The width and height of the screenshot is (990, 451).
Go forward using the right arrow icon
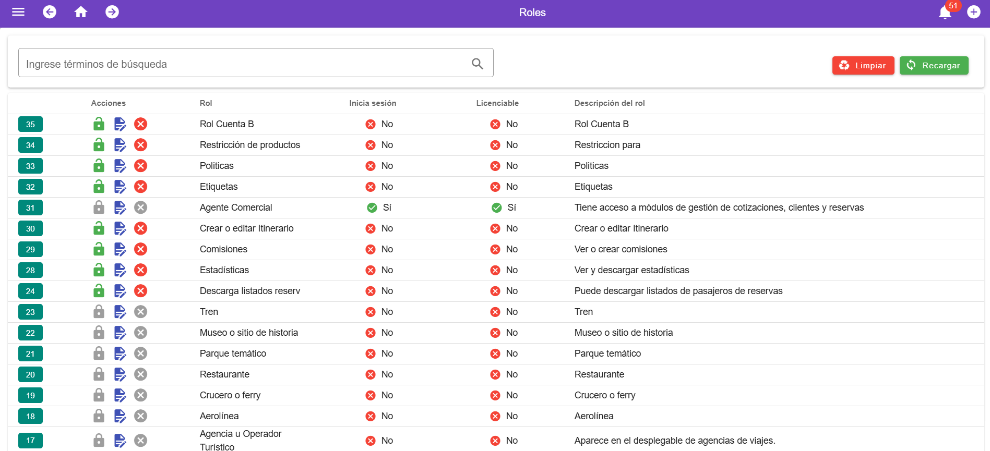tap(112, 12)
